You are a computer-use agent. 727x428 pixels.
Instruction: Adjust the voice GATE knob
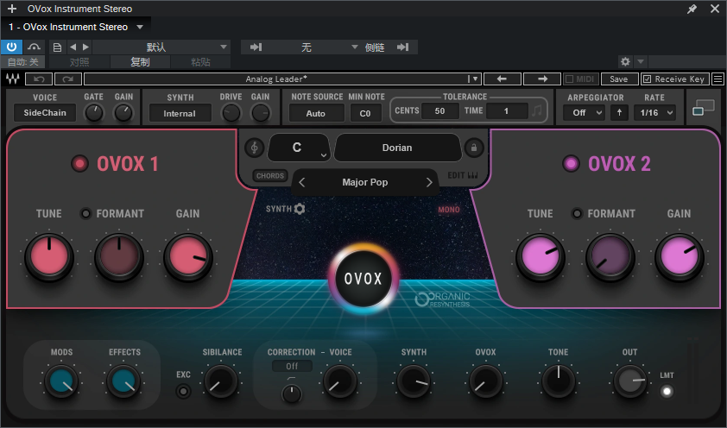(x=93, y=112)
